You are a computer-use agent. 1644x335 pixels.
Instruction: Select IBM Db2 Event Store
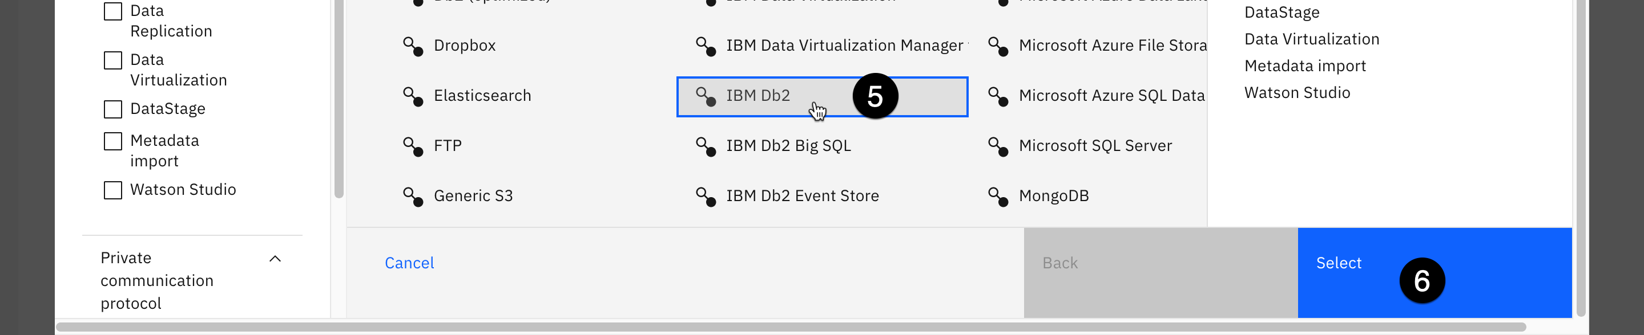coord(802,196)
